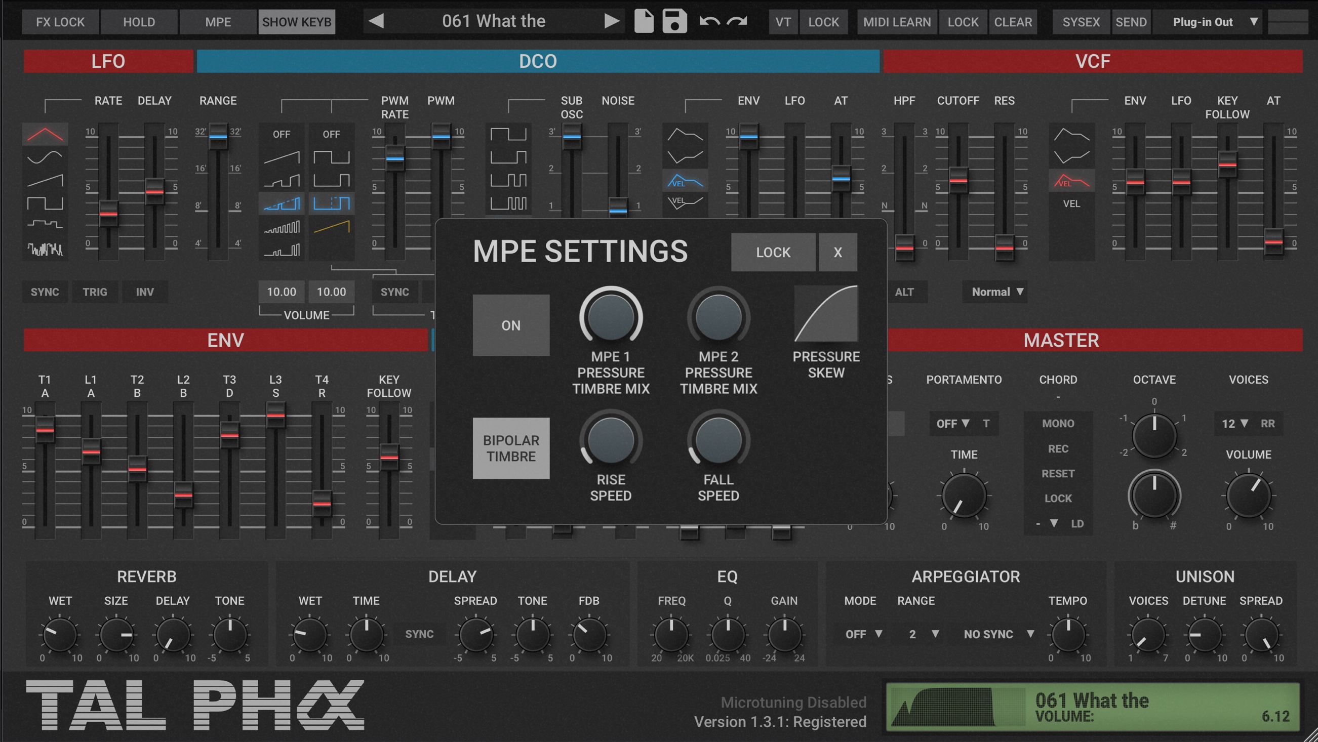The width and height of the screenshot is (1318, 742).
Task: Open the Normal filter mode dropdown
Action: [x=995, y=292]
